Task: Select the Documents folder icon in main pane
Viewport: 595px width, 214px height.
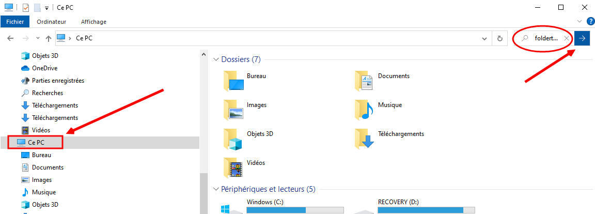Action: pyautogui.click(x=364, y=80)
